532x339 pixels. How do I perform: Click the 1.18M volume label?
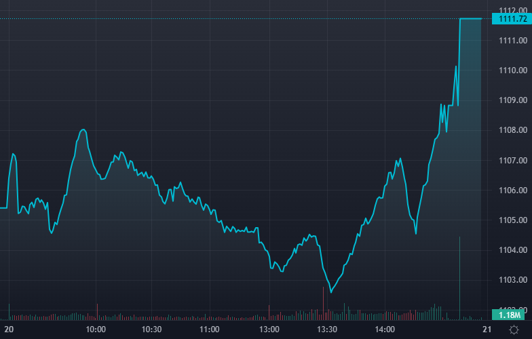[509, 315]
